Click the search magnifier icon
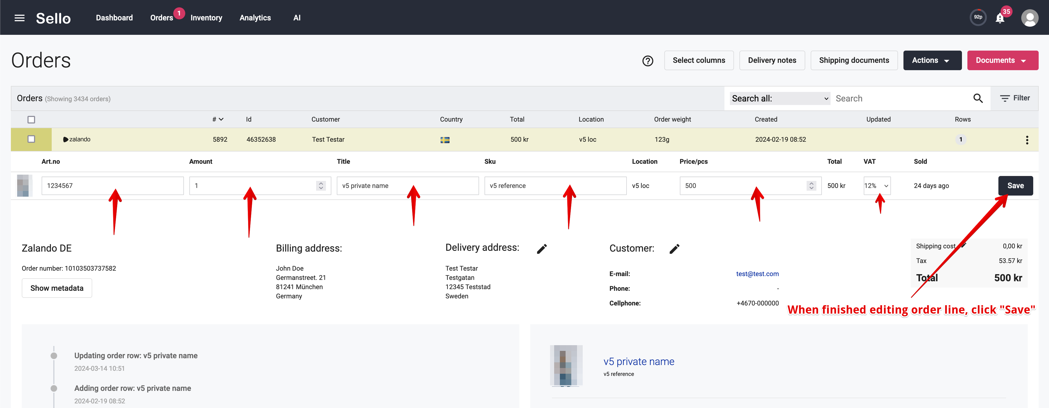This screenshot has width=1049, height=408. (978, 98)
